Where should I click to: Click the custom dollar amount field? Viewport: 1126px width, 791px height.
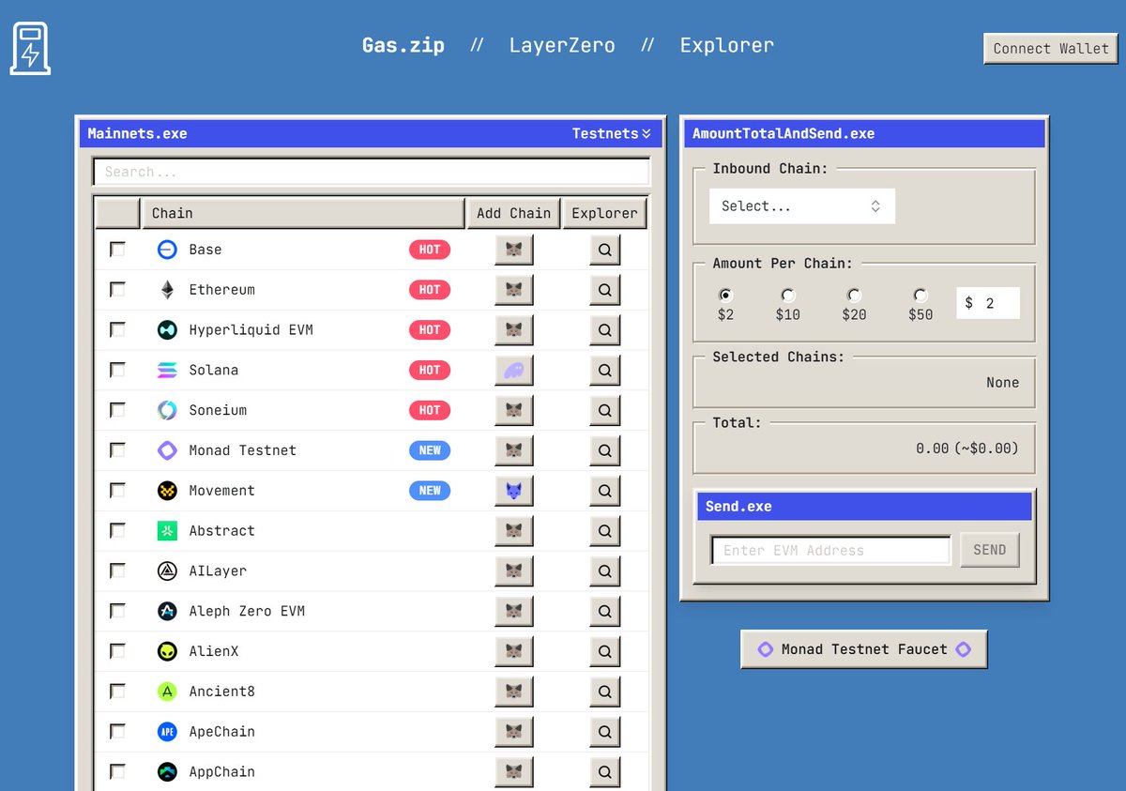coord(988,303)
